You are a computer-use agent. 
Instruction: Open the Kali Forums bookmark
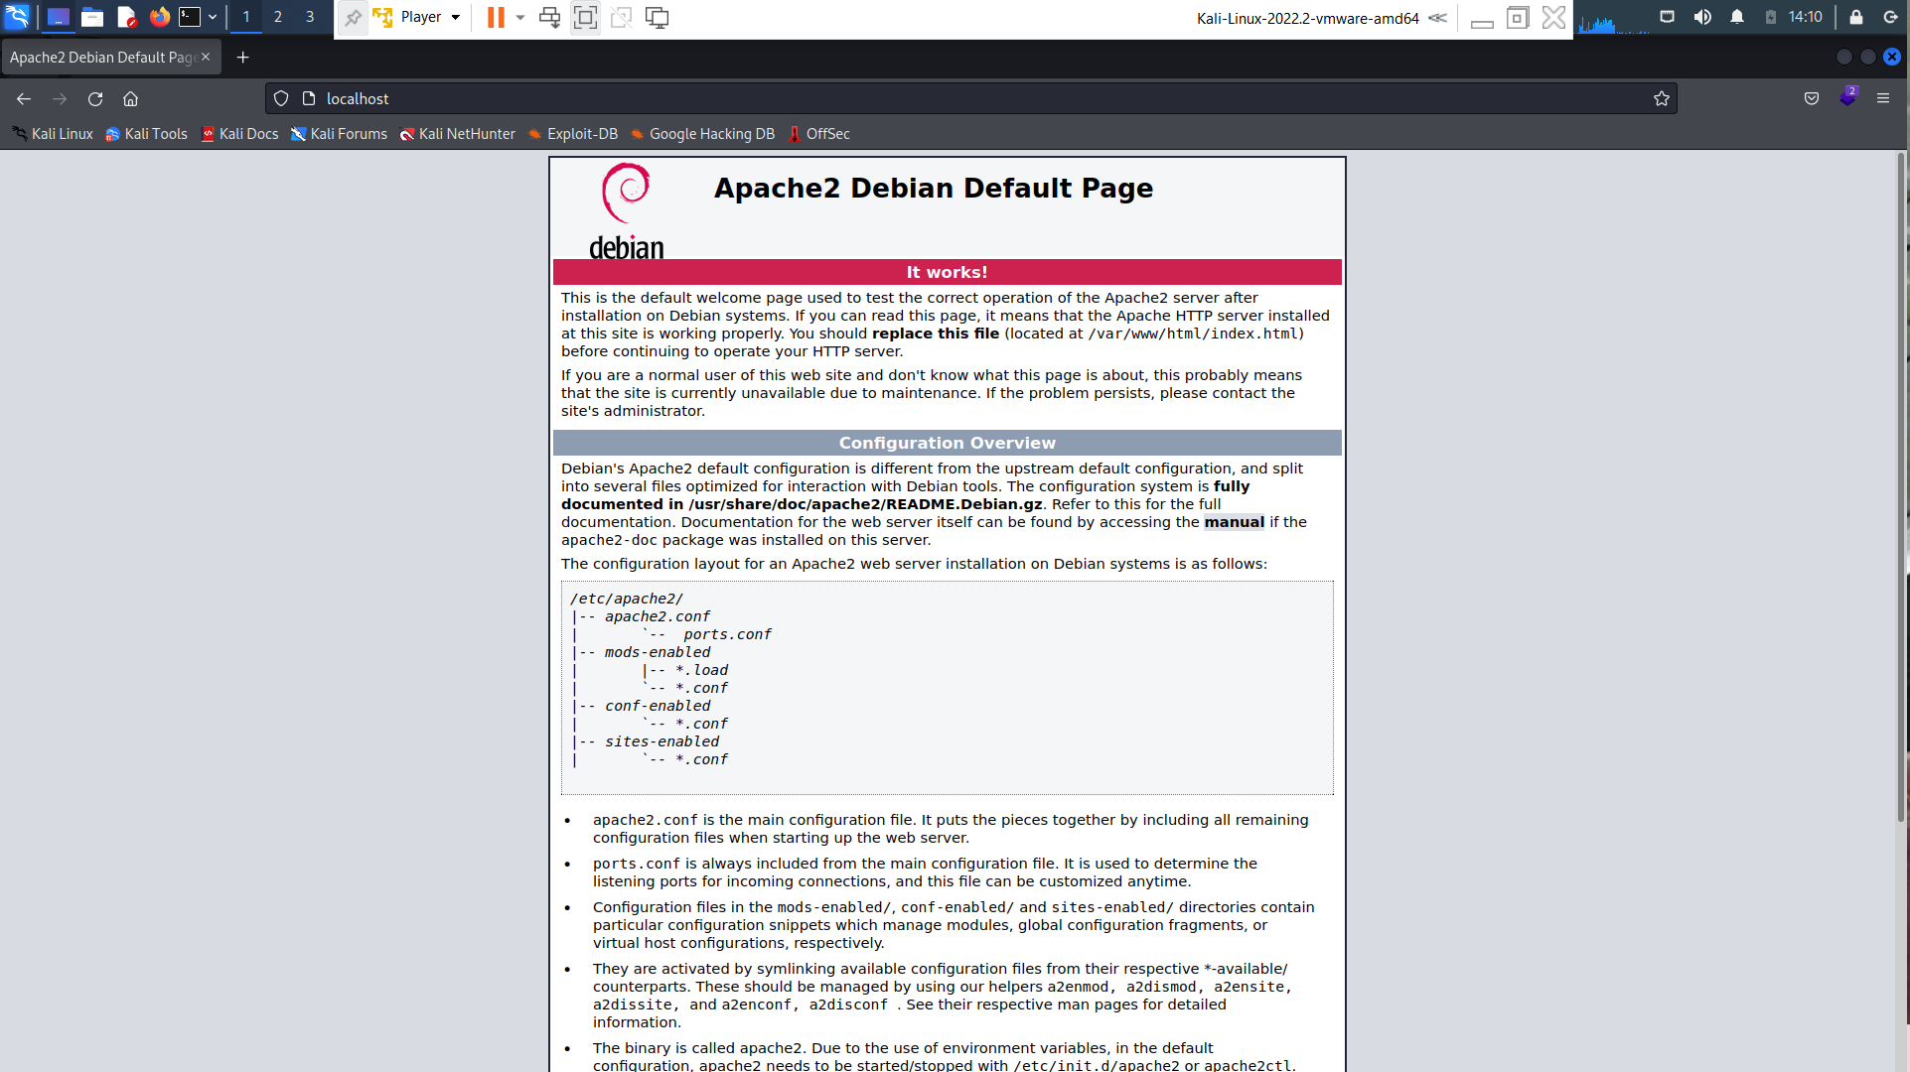click(339, 134)
